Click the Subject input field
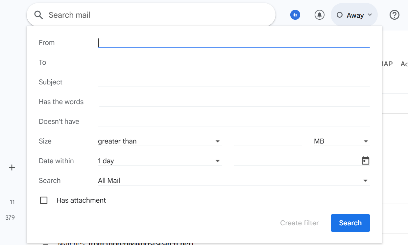The image size is (408, 245). coord(234,82)
